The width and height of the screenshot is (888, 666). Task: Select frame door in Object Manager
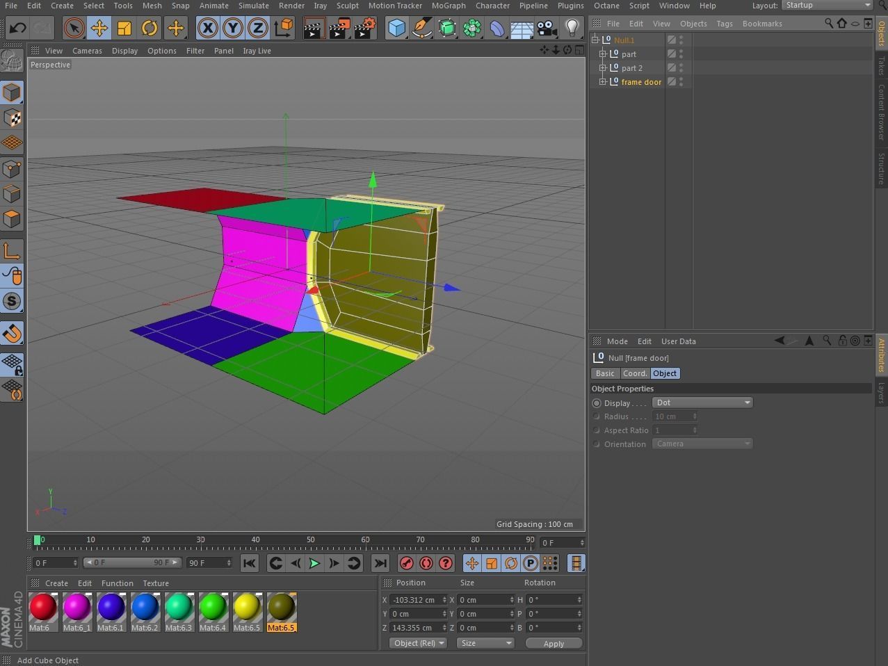click(x=641, y=82)
